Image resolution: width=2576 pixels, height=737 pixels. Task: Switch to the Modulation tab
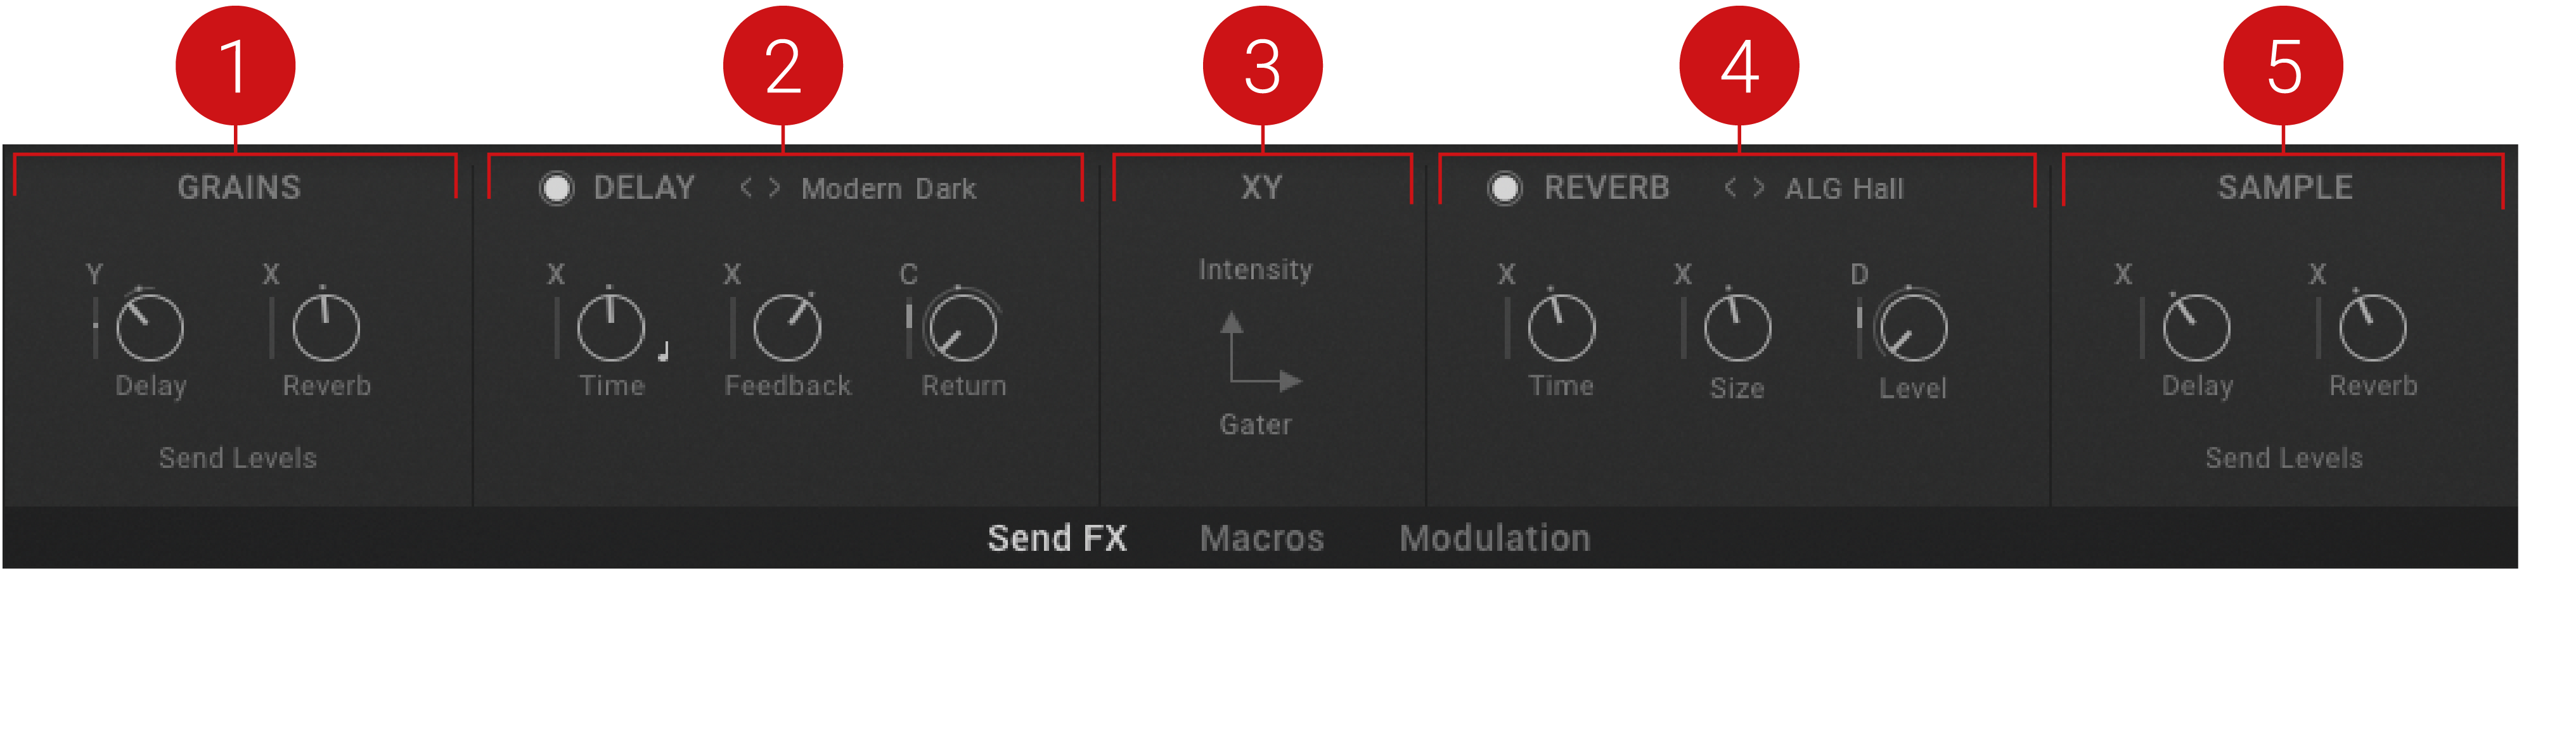[1495, 538]
